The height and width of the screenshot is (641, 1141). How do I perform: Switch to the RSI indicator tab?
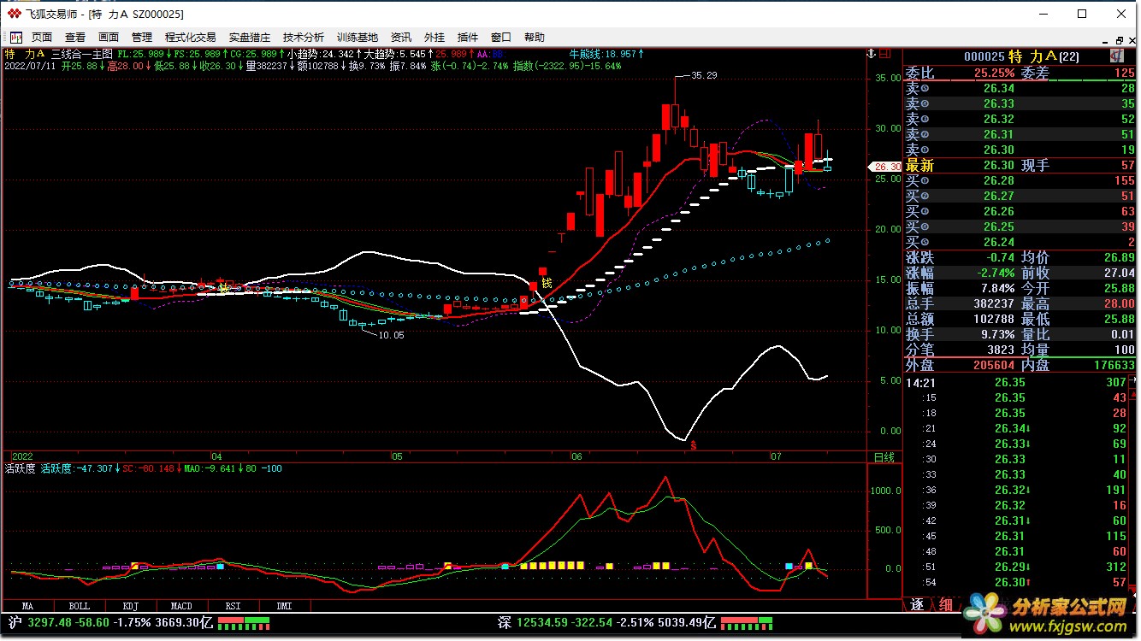(233, 606)
